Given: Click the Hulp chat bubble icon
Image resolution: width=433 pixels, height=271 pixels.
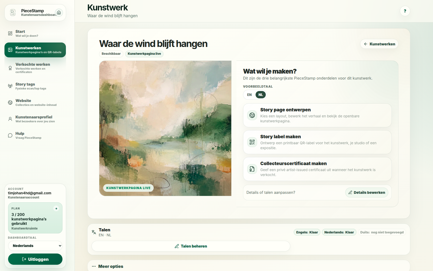Looking at the screenshot, I should tap(10, 135).
